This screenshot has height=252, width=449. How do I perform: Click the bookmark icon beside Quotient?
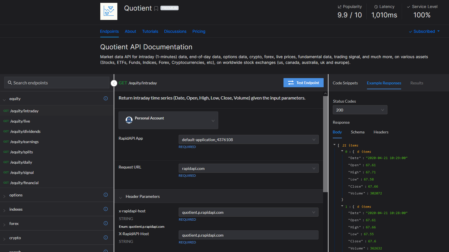click(156, 9)
